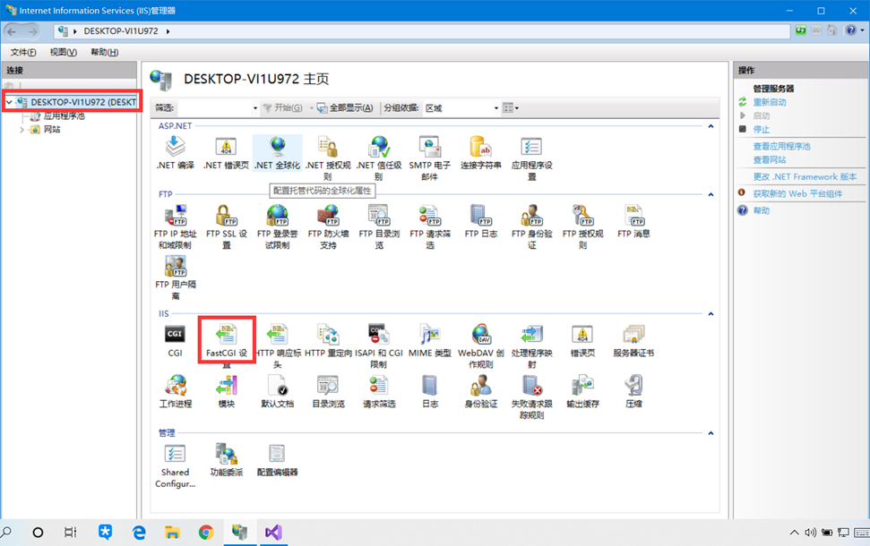Open the .NET 全球化 feature

pyautogui.click(x=278, y=153)
